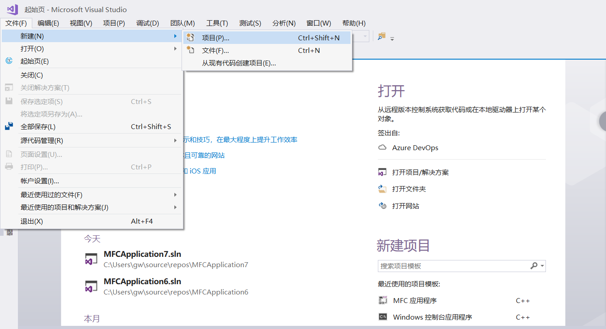Click the Visual Studio logo in the title bar
This screenshot has height=329, width=606.
coord(12,9)
